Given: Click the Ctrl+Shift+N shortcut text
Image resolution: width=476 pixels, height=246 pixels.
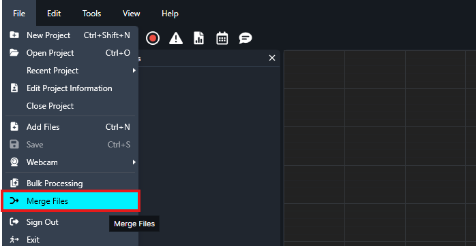Looking at the screenshot, I should tap(107, 35).
